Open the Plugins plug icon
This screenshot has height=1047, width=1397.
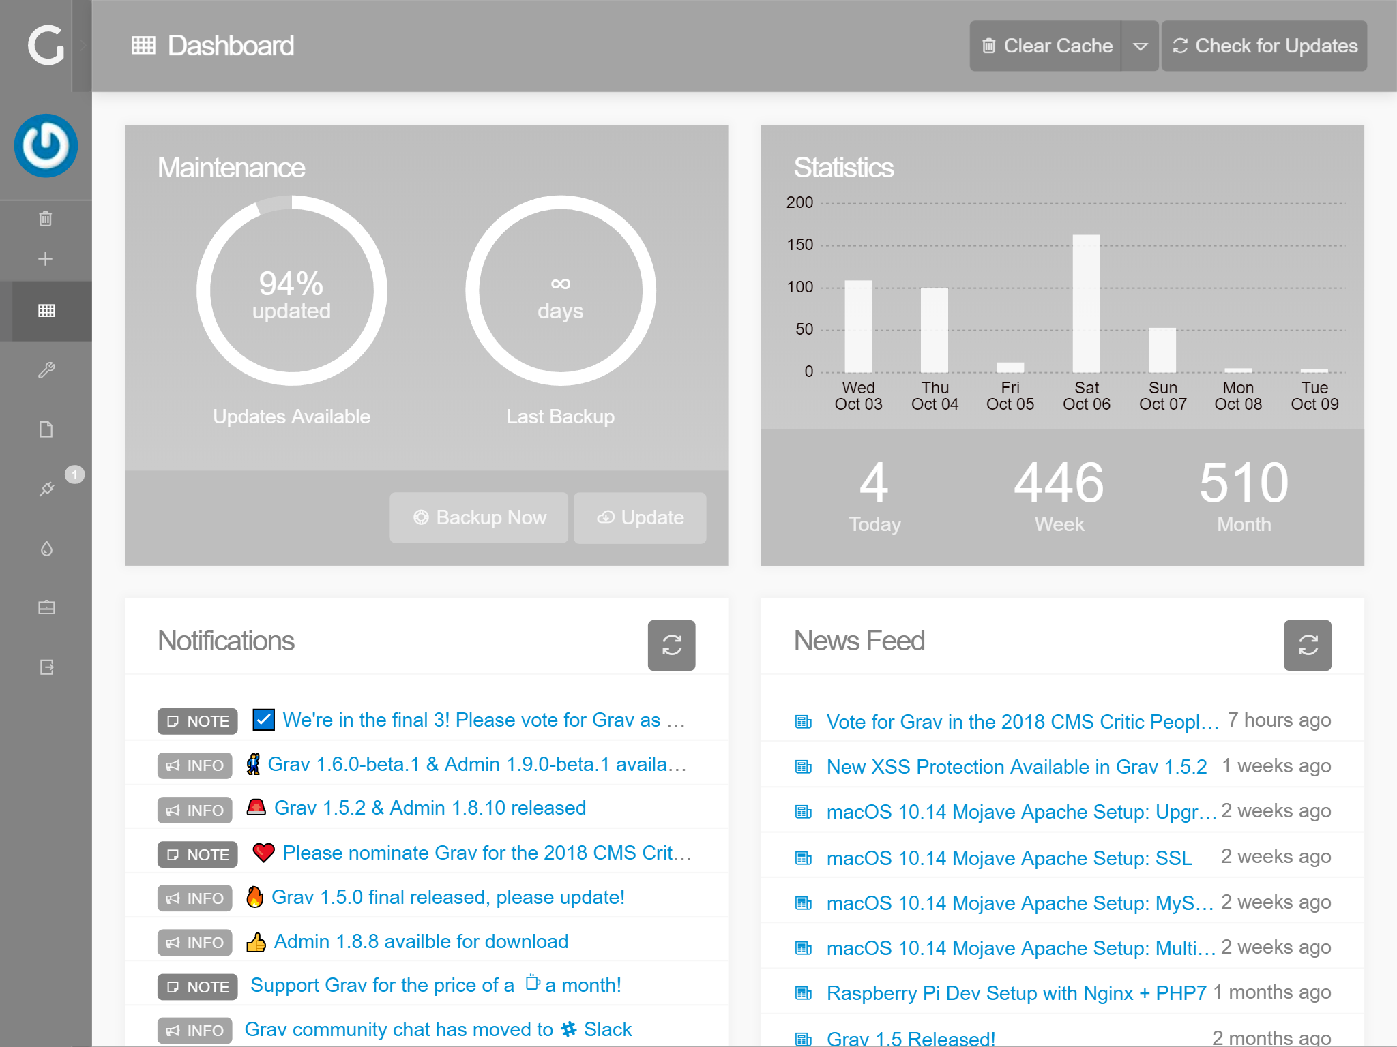coord(46,489)
